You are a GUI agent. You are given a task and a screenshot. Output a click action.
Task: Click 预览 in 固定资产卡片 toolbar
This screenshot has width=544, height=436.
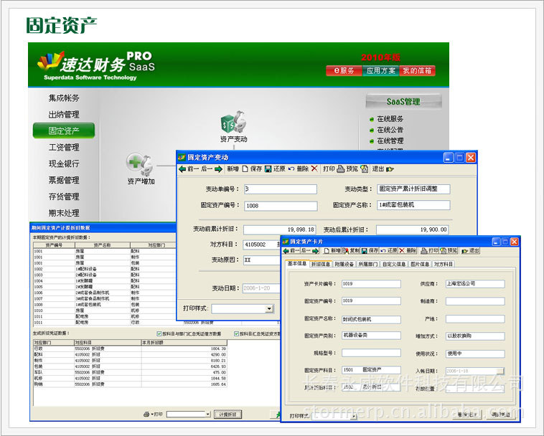(449, 250)
